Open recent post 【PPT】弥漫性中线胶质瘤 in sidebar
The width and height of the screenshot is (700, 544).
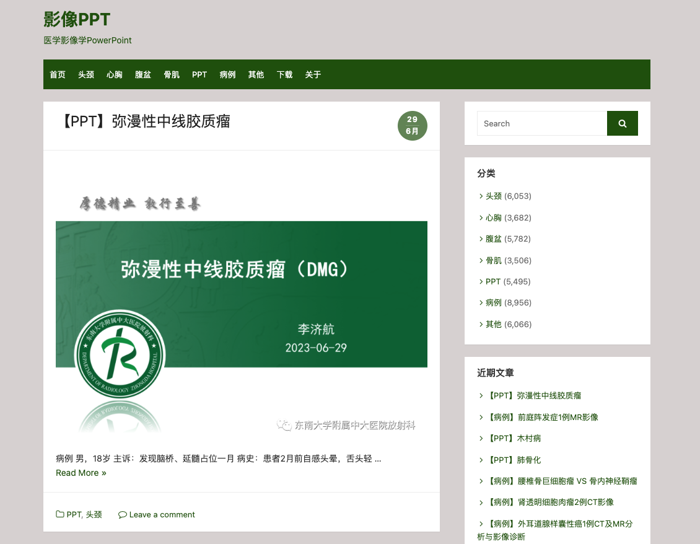click(533, 395)
